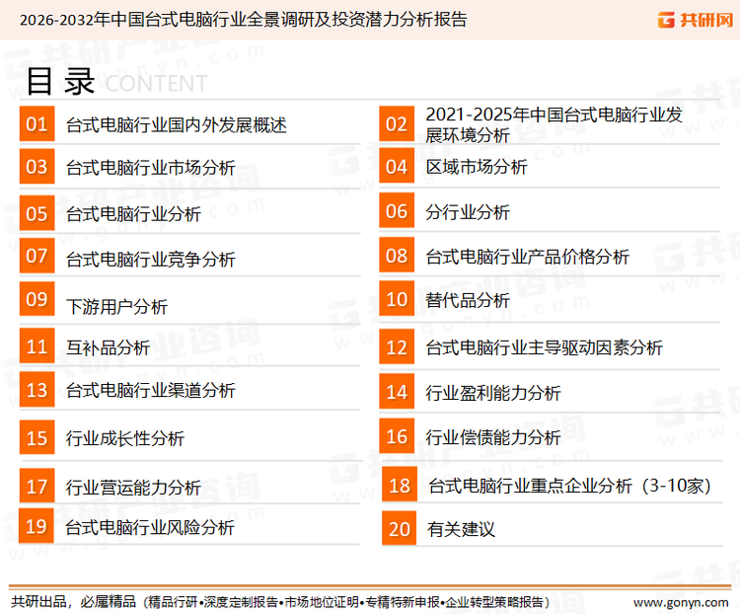Select the orange 13 number box

point(37,390)
